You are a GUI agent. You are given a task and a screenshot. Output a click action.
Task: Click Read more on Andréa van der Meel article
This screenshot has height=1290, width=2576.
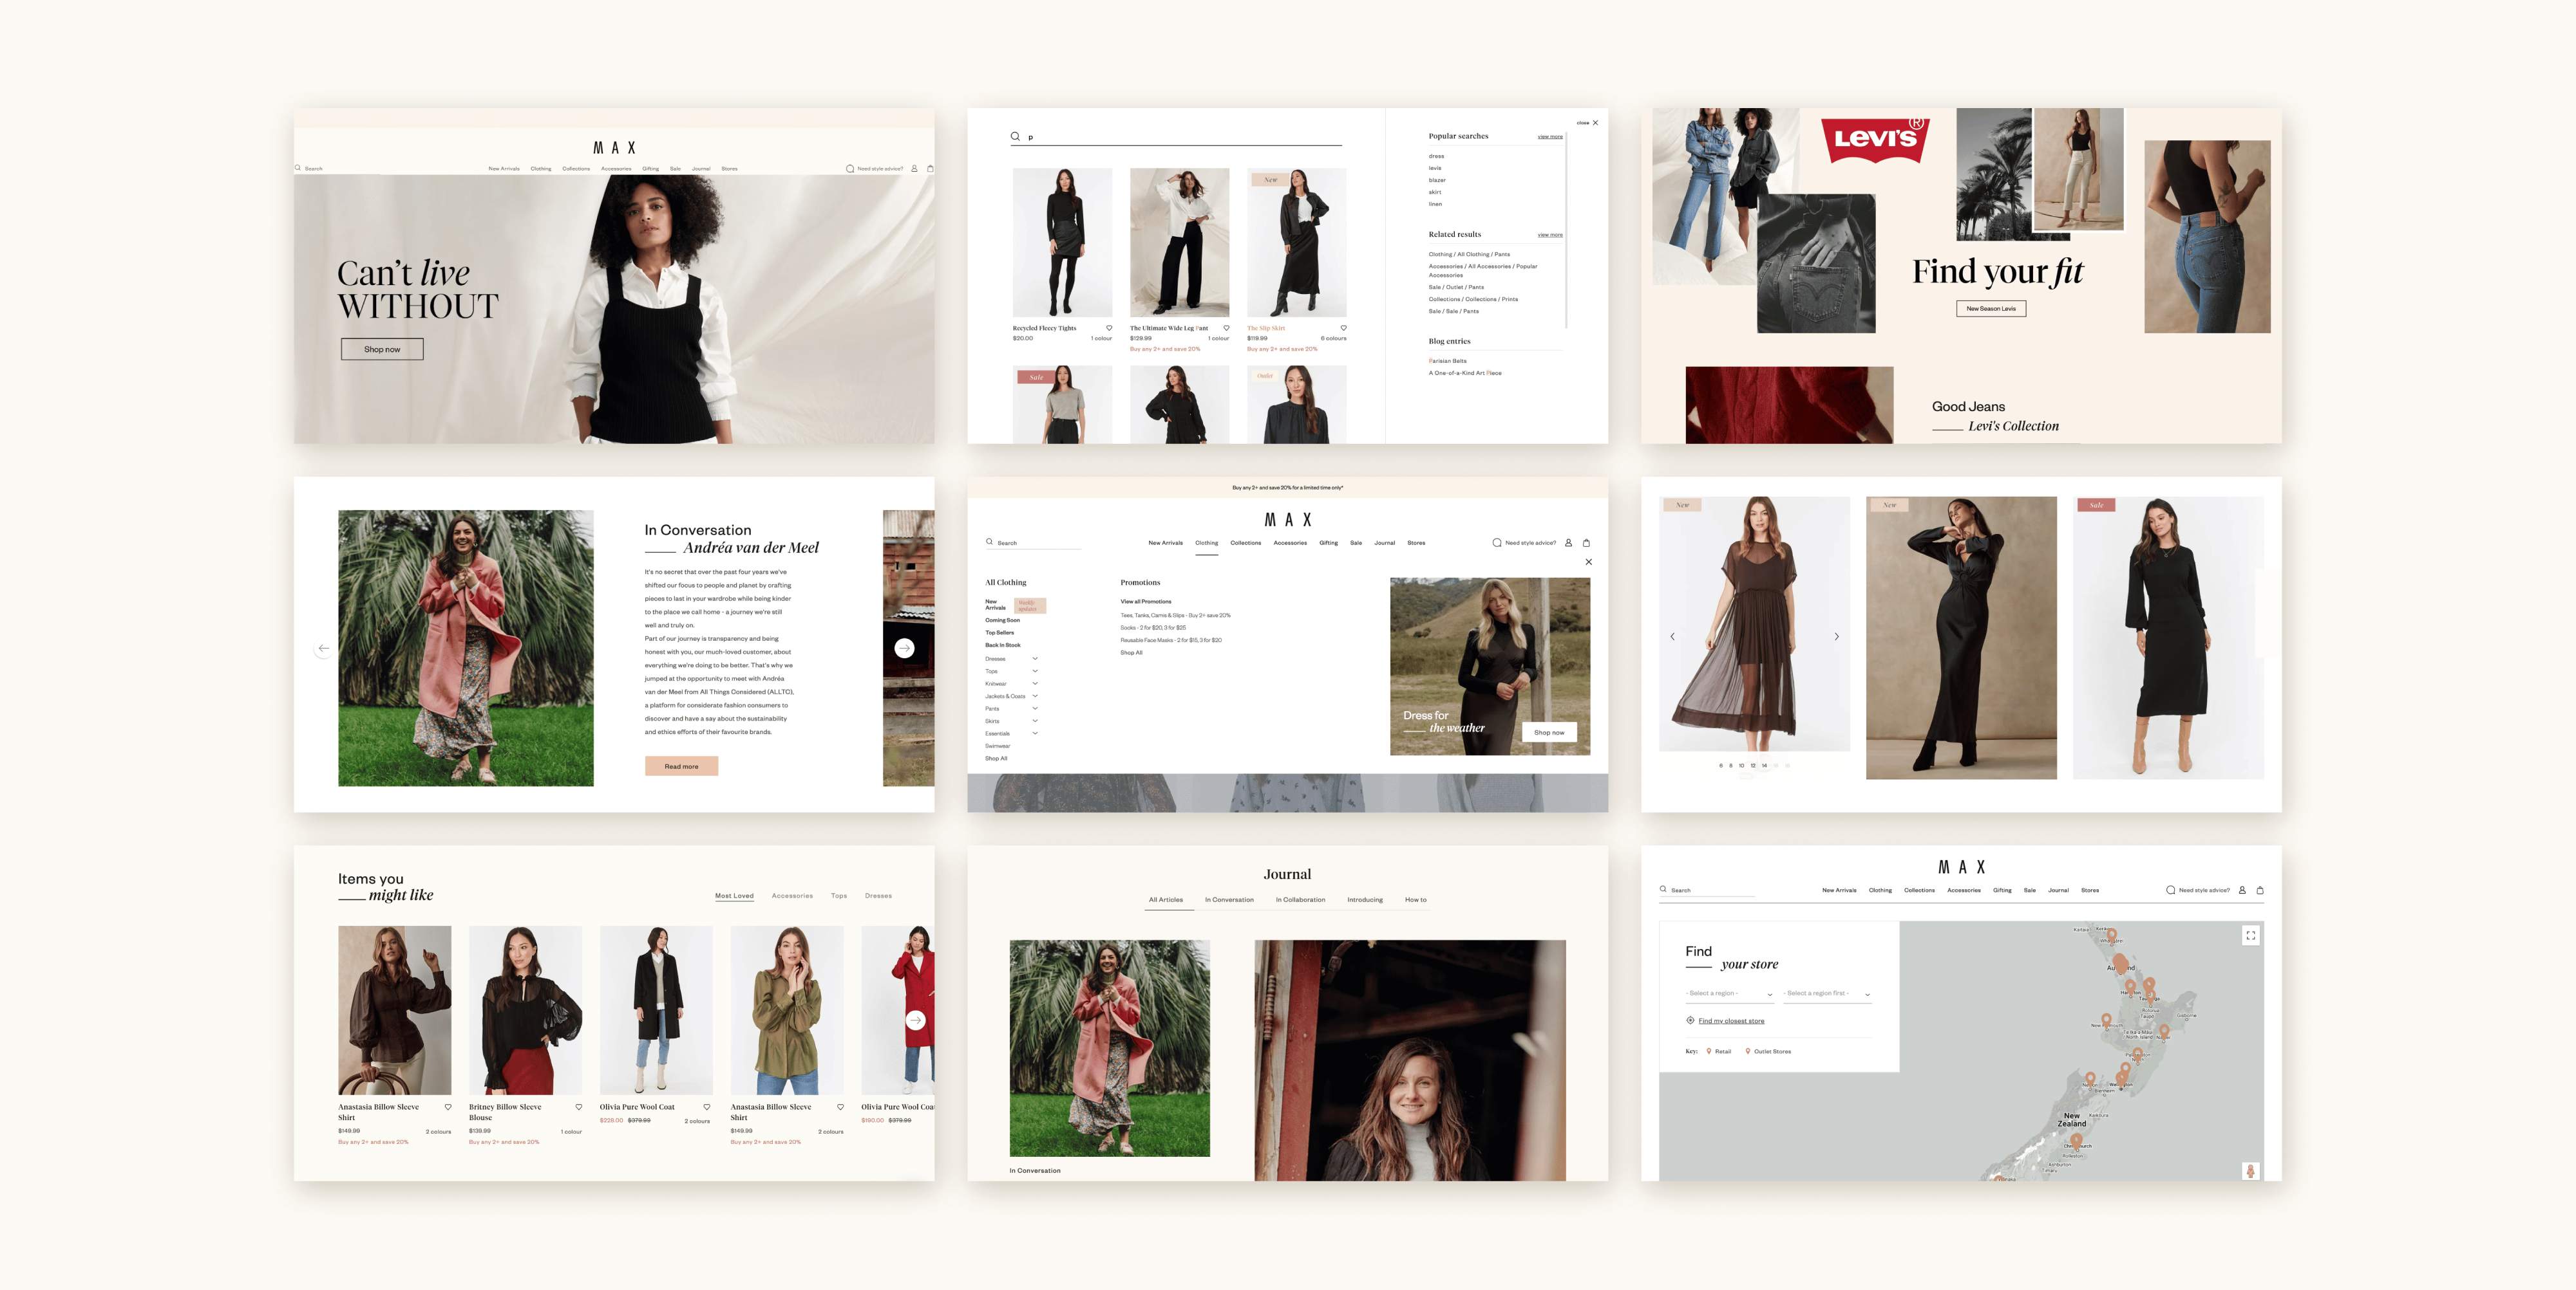(x=681, y=766)
